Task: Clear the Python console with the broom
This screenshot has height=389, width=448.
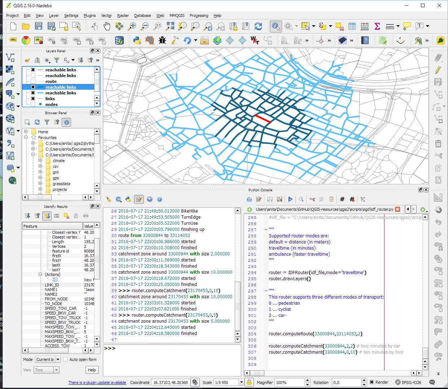Action: 109,199
